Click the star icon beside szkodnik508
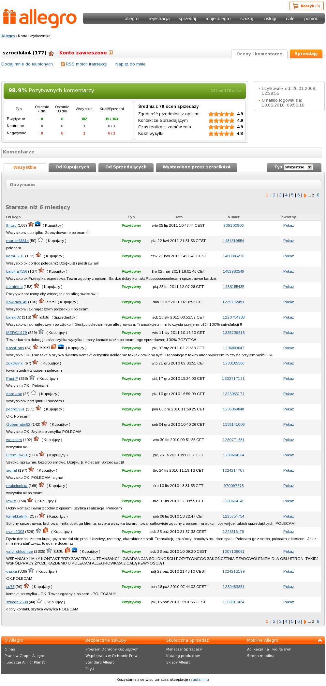The height and width of the screenshot is (686, 326). pyautogui.click(x=39, y=601)
